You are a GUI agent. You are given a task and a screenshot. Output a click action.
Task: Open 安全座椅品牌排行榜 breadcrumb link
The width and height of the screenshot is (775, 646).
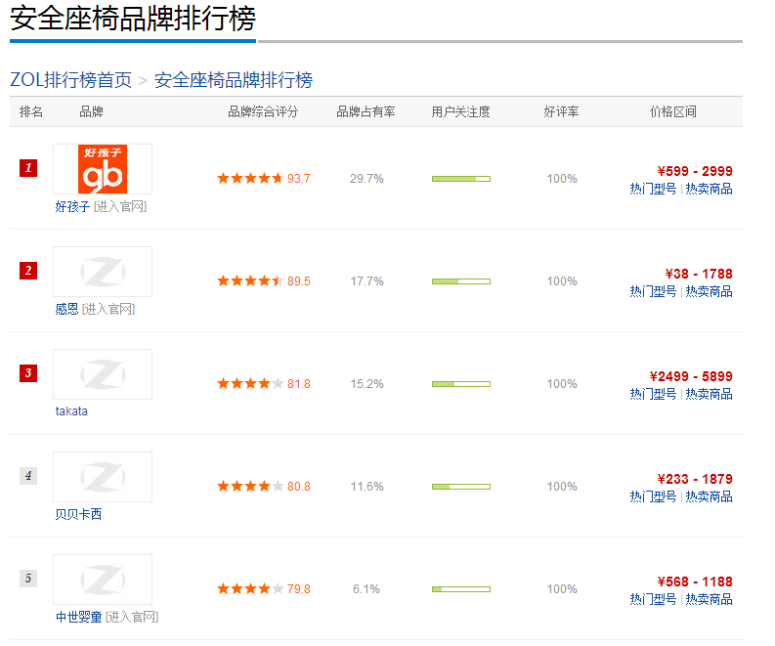[234, 80]
